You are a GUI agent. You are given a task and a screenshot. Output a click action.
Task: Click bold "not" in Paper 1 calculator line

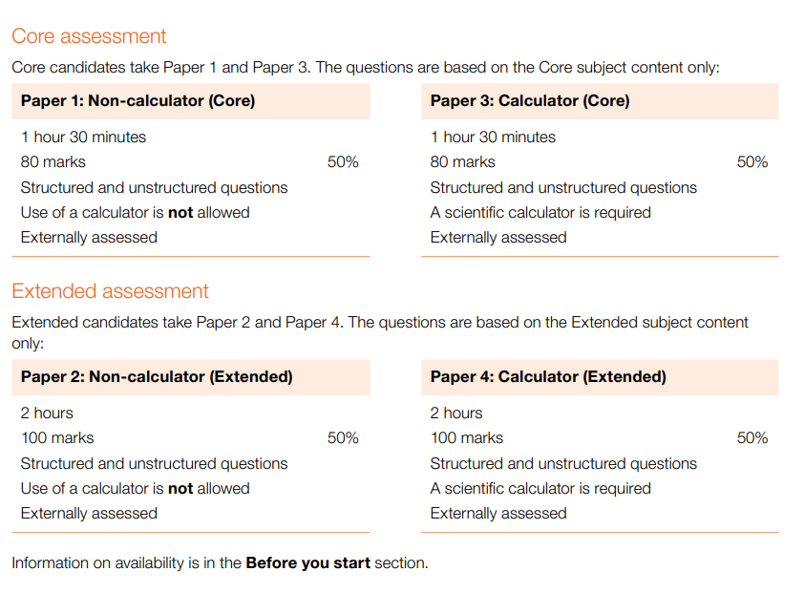coord(180,213)
